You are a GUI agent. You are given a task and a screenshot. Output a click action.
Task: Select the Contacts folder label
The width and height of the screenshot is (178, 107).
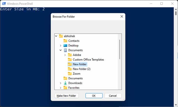(74, 41)
